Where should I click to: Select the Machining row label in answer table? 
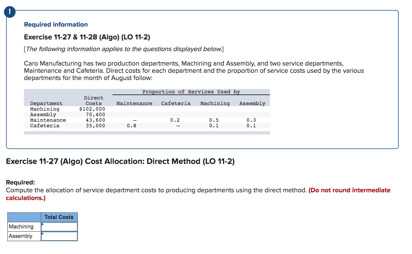[x=21, y=226]
